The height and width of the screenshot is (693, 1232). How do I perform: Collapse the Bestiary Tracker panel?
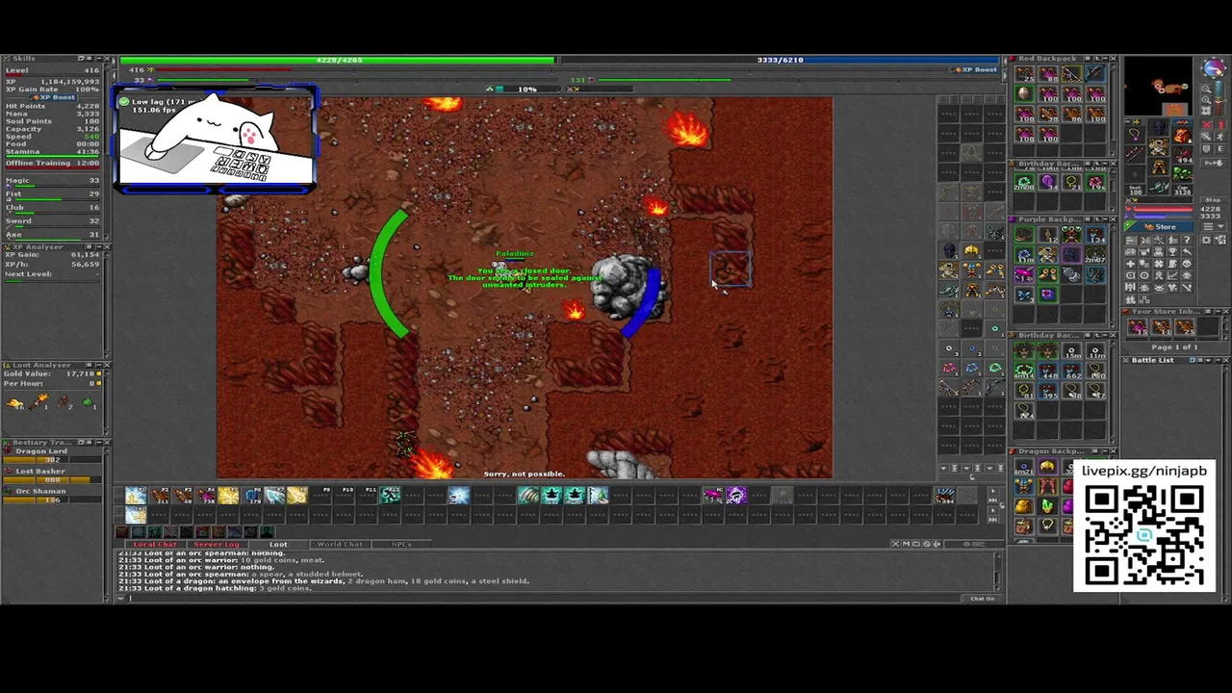click(x=99, y=443)
